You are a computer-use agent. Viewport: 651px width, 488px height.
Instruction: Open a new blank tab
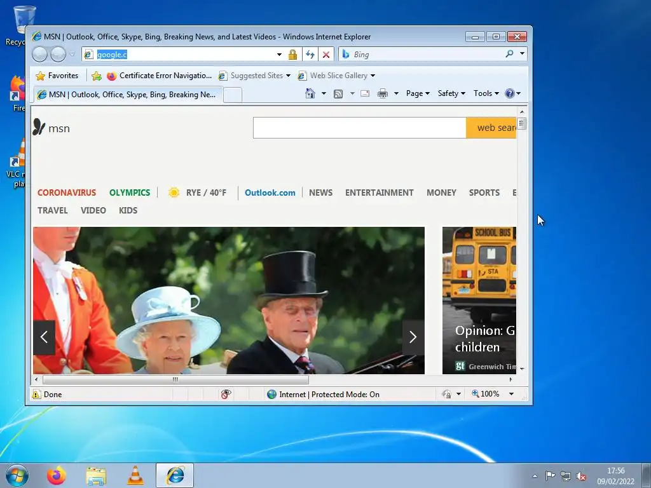233,95
